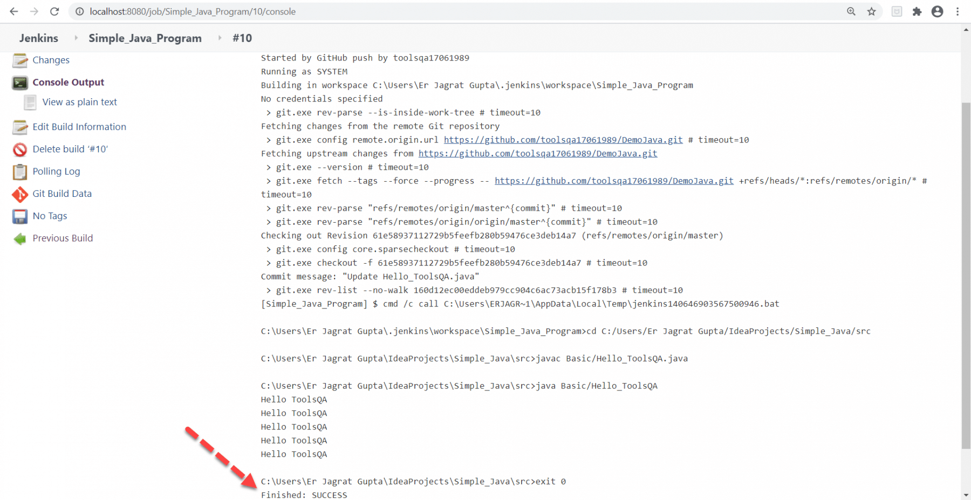Open DemoJava.git link in Fetching upstream changes line
The height and width of the screenshot is (500, 971).
[x=538, y=153]
